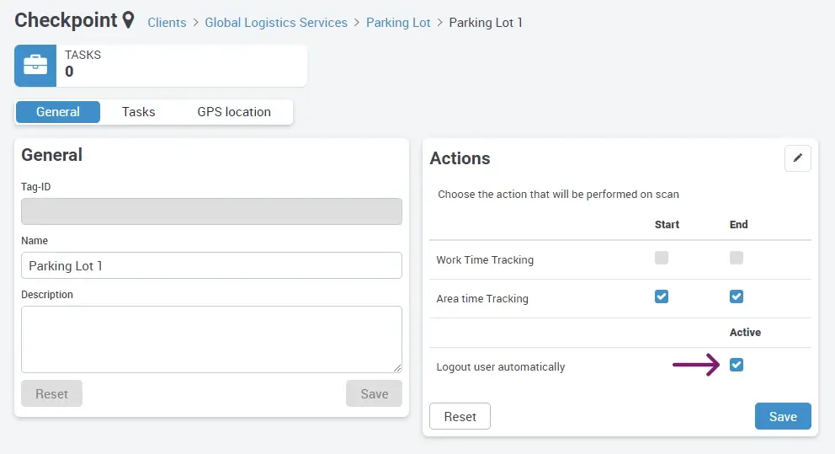This screenshot has width=835, height=454.
Task: Open the GPS location tab
Action: [234, 112]
